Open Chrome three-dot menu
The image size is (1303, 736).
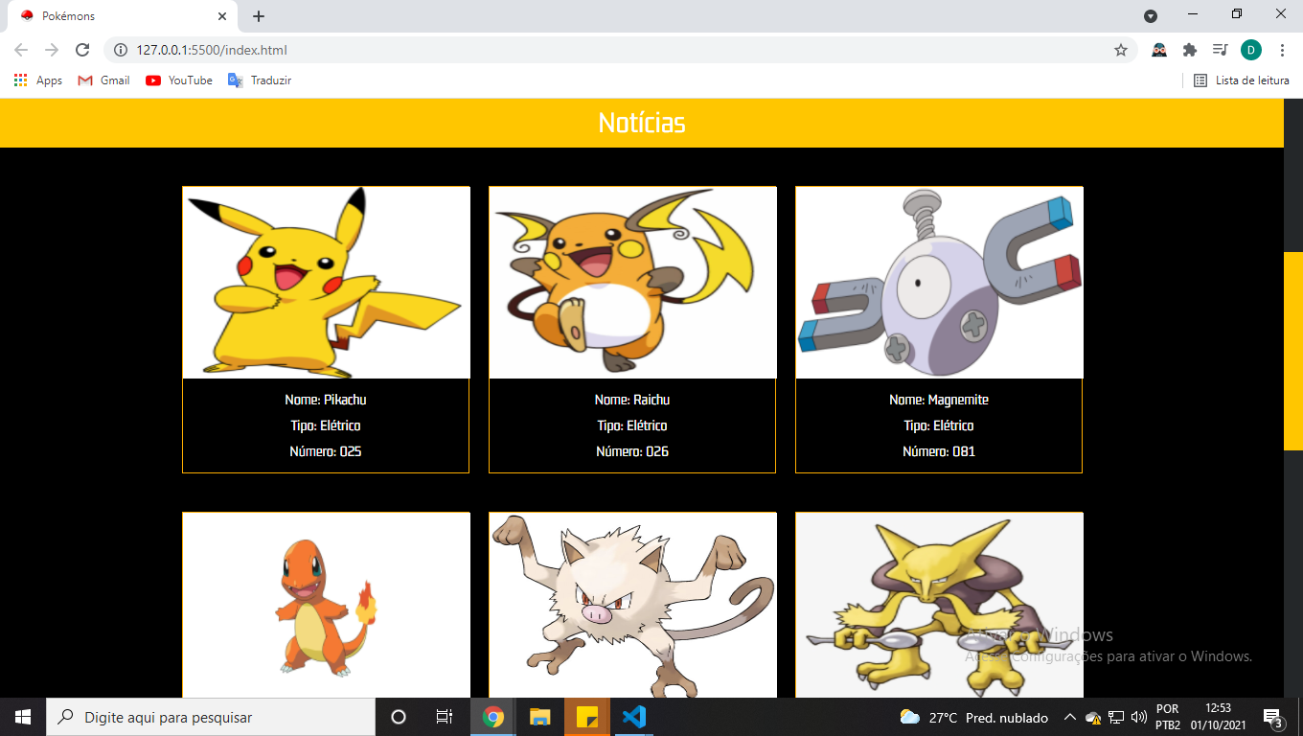click(x=1282, y=50)
